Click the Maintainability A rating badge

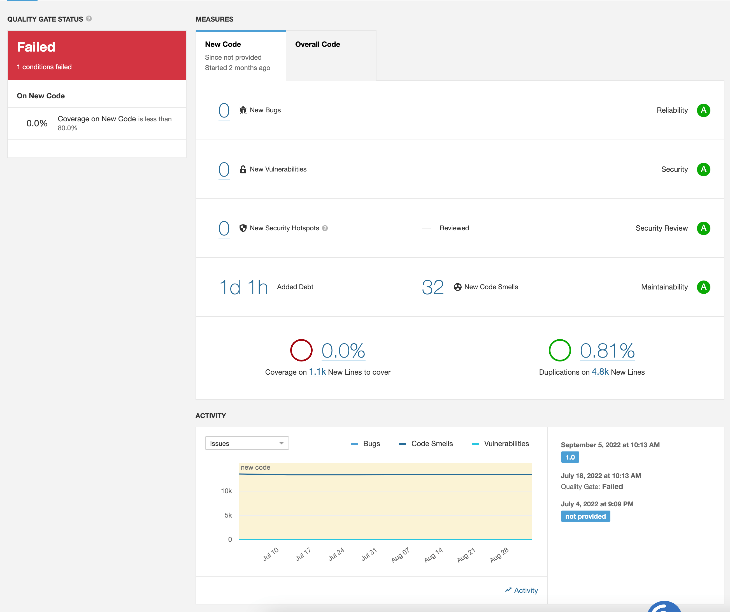pyautogui.click(x=703, y=287)
